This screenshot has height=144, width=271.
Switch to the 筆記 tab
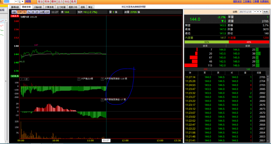click(x=90, y=7)
